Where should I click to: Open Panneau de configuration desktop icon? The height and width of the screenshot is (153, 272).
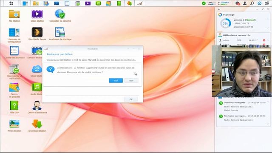pyautogui.click(x=14, y=35)
